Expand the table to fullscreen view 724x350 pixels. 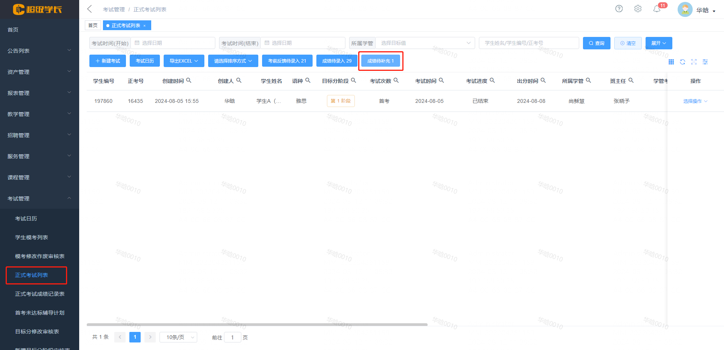click(x=694, y=62)
